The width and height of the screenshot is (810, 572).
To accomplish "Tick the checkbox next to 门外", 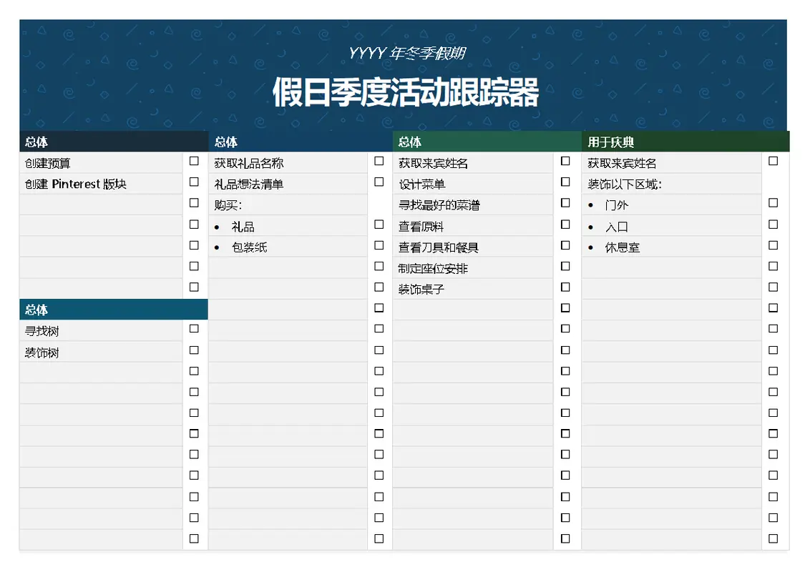I will pos(773,203).
